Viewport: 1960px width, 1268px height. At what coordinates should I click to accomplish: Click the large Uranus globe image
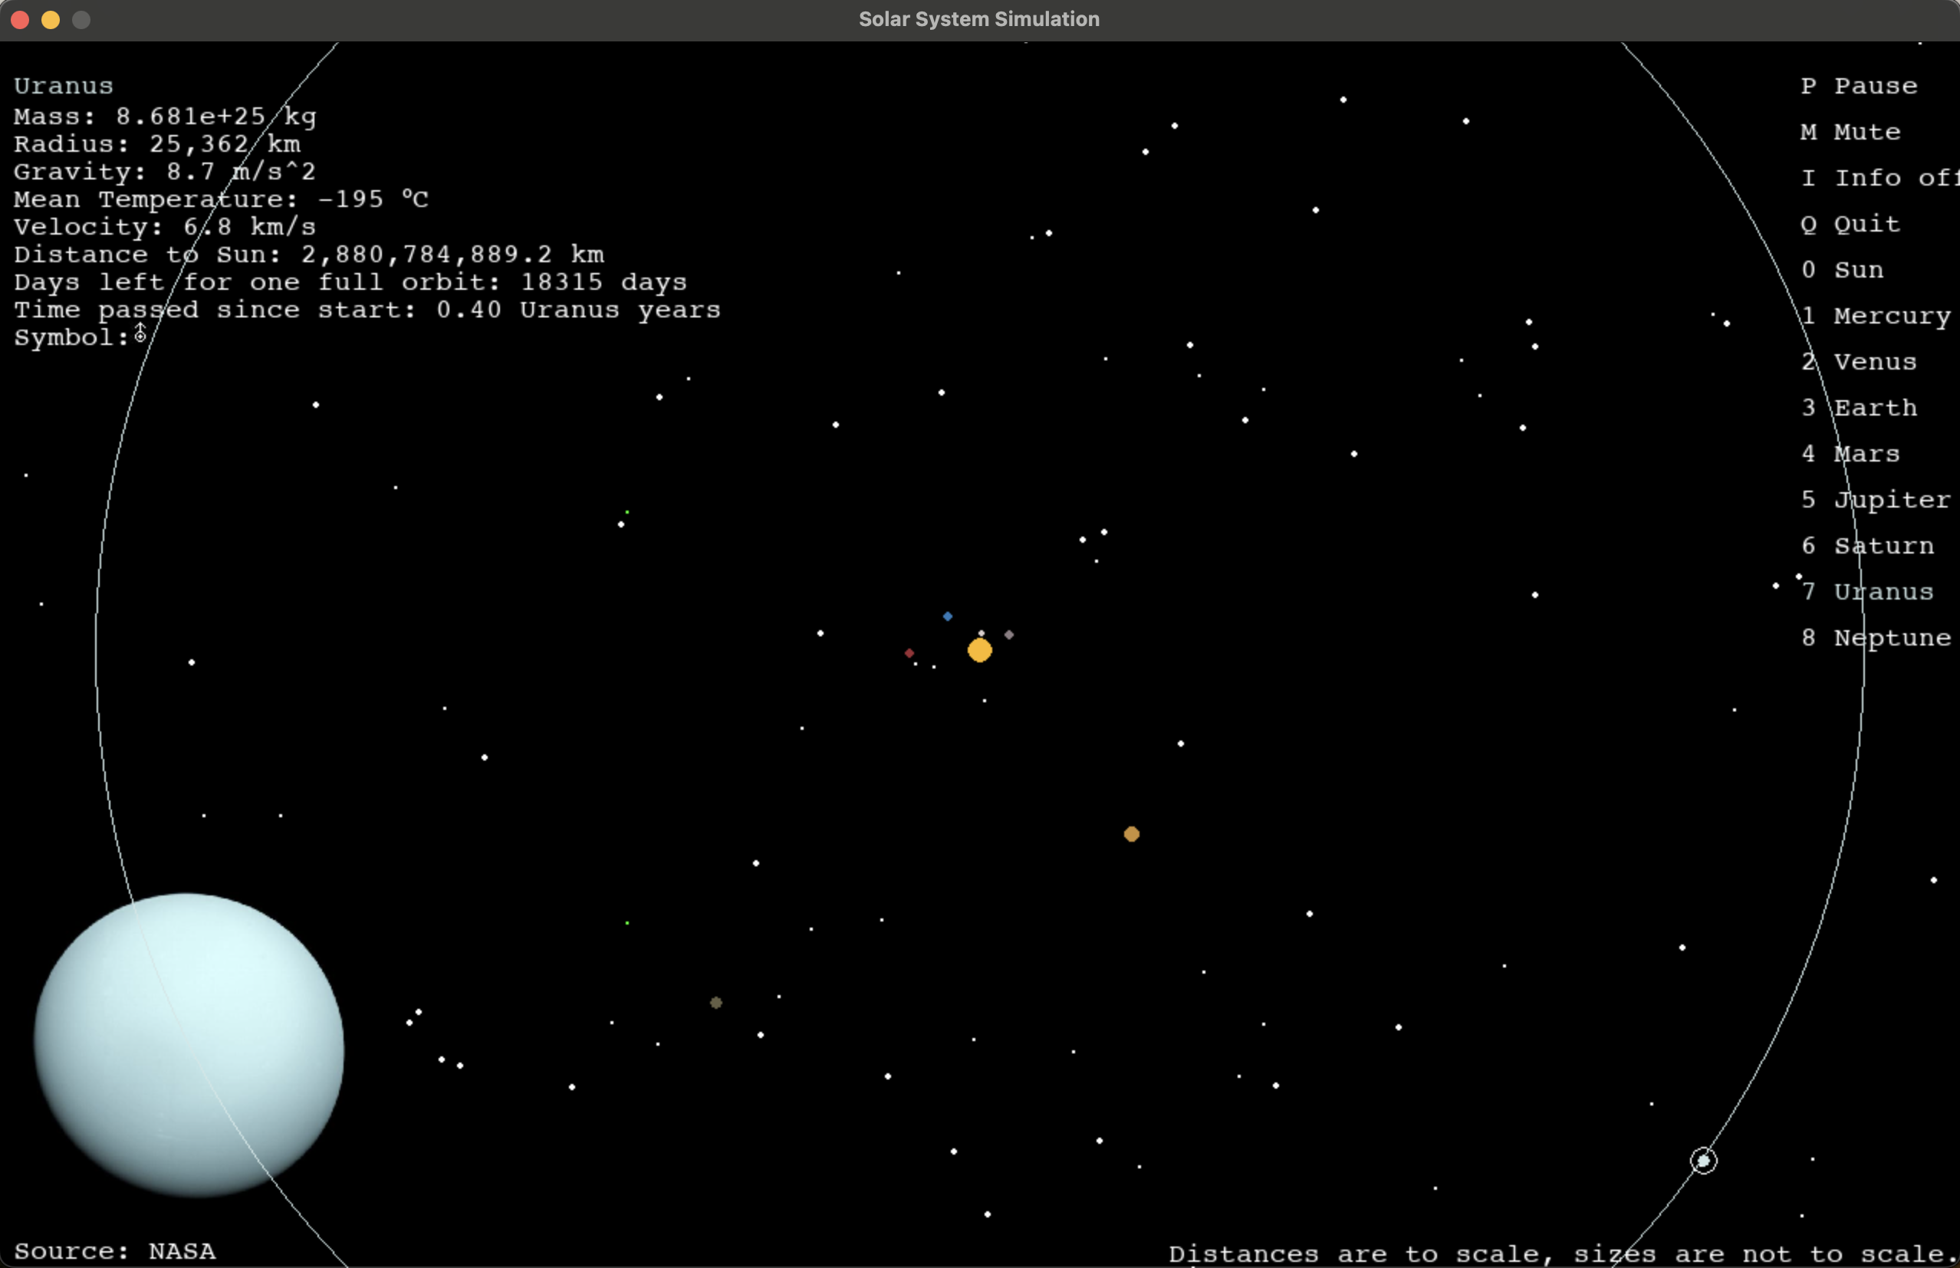coord(189,1044)
